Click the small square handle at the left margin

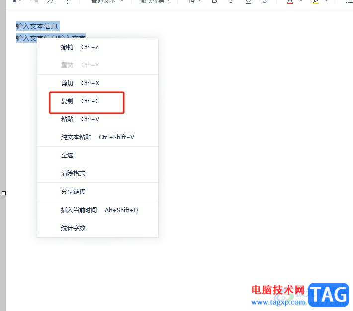coord(4,193)
